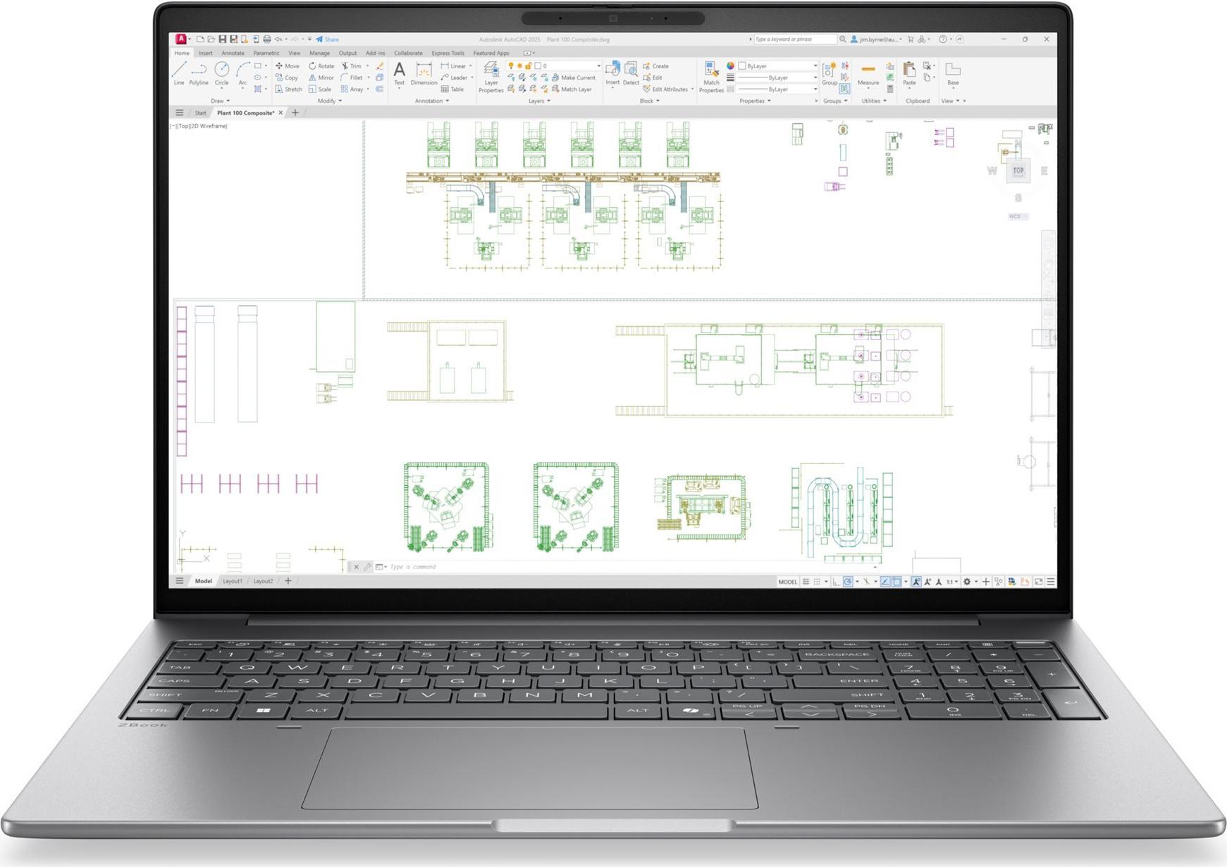The width and height of the screenshot is (1227, 867).
Task: Toggle 2D object snap in status bar
Action: [896, 582]
